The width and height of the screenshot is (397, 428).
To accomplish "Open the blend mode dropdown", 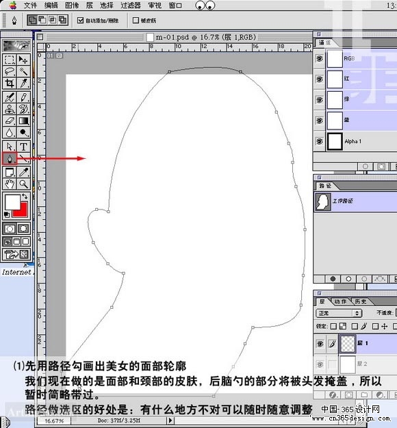I will coord(339,314).
